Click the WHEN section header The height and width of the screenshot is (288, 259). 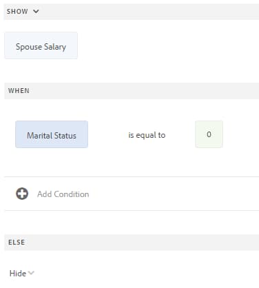point(132,91)
